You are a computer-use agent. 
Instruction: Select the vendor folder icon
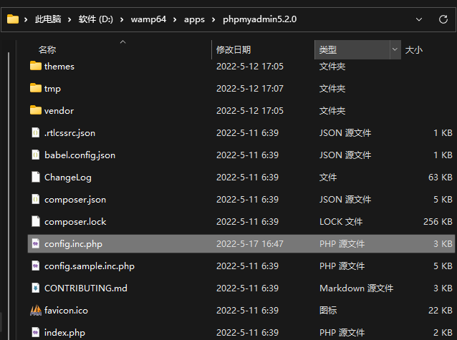pos(36,110)
